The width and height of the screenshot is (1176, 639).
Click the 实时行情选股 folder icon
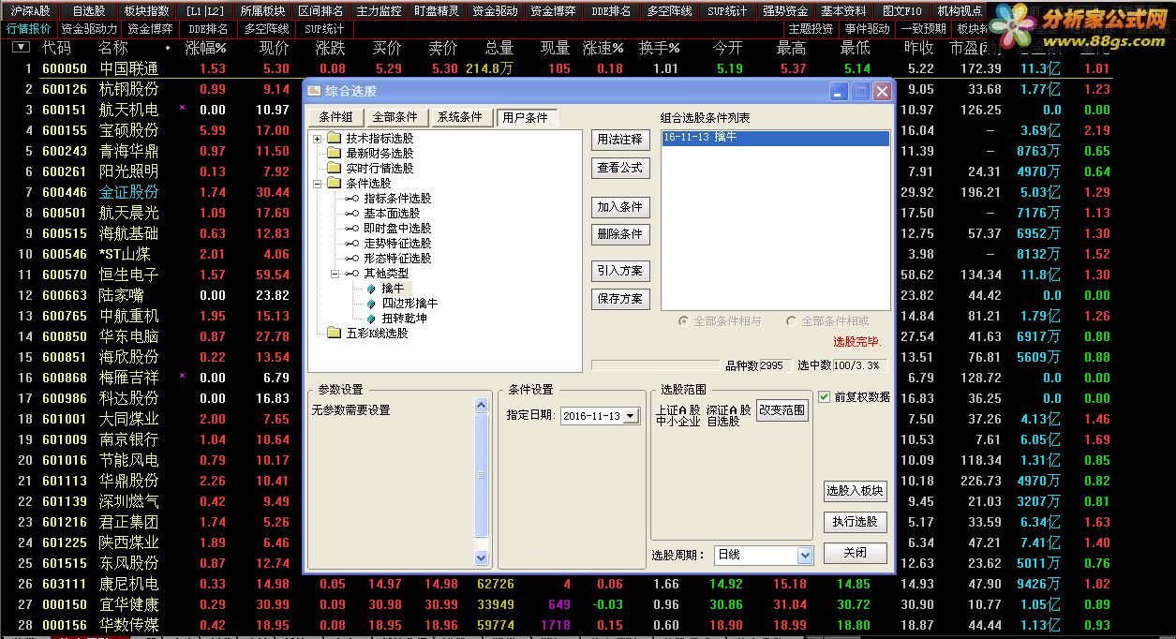point(335,169)
